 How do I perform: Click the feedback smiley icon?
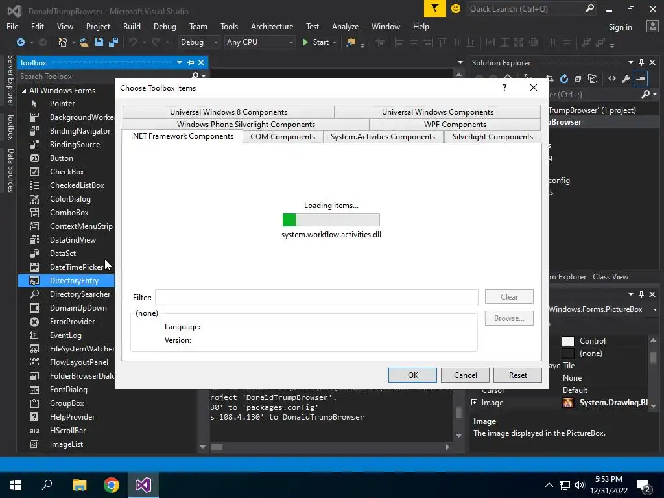point(456,8)
